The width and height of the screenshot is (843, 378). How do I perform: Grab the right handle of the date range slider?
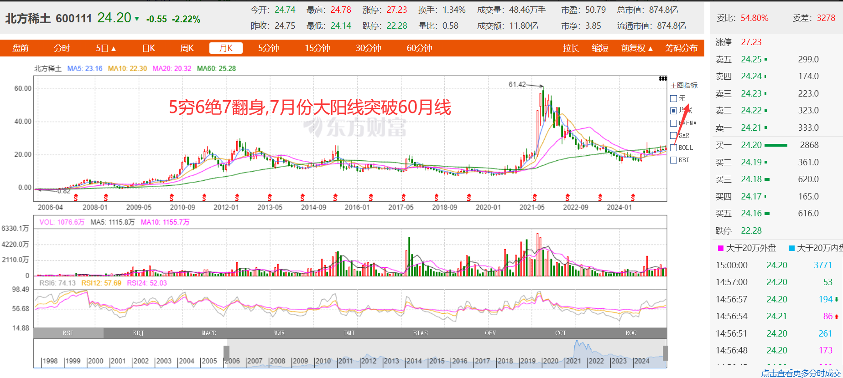(x=666, y=353)
